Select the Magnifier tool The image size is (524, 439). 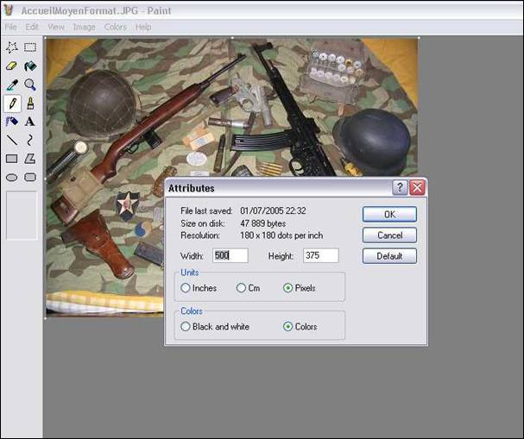(30, 85)
